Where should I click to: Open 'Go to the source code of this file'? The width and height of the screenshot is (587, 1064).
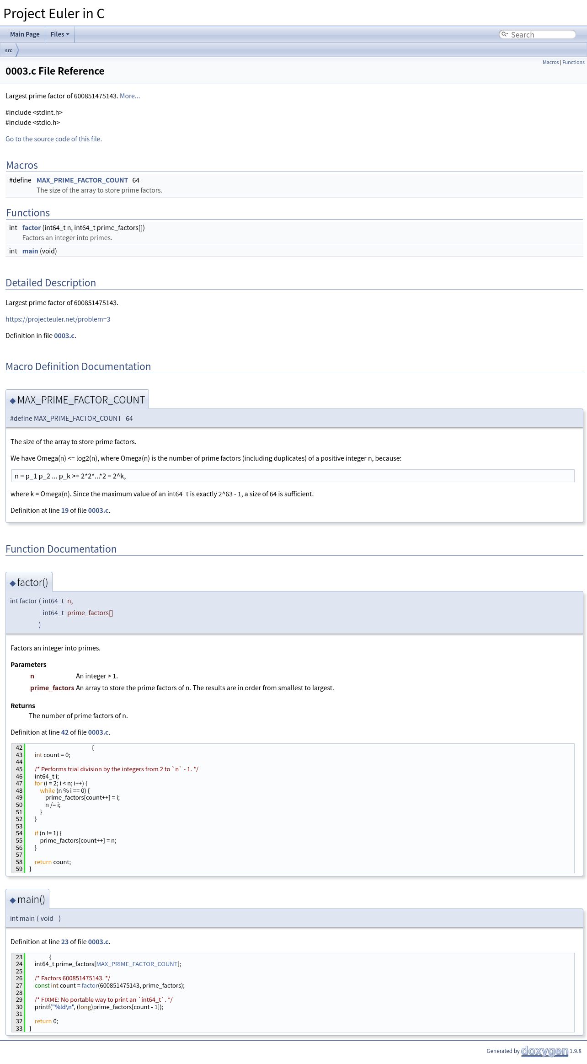point(53,139)
